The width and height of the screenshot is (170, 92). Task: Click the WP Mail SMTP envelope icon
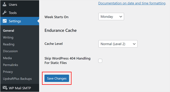[5, 88]
